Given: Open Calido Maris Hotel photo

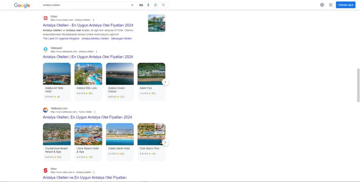Looking at the screenshot, I should click(120, 134).
